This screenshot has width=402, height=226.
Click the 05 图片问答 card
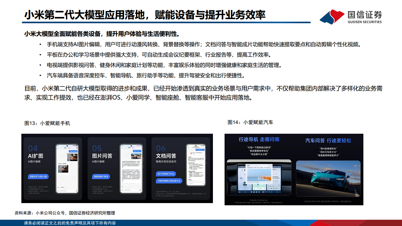pyautogui.click(x=116, y=169)
